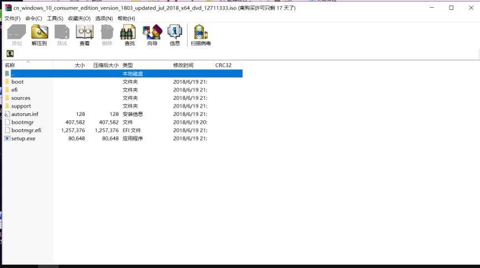Select the sources folder name
Image resolution: width=480 pixels, height=268 pixels.
click(x=21, y=98)
